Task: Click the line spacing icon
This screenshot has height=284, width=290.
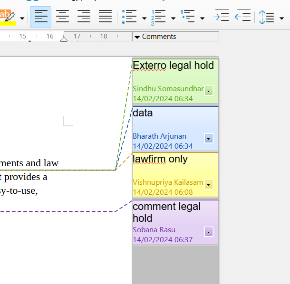Action: (x=267, y=18)
